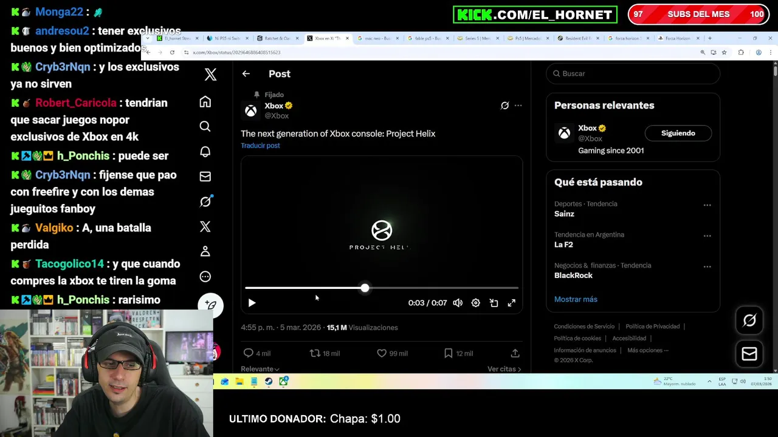Mute the video with the speaker icon

point(458,303)
